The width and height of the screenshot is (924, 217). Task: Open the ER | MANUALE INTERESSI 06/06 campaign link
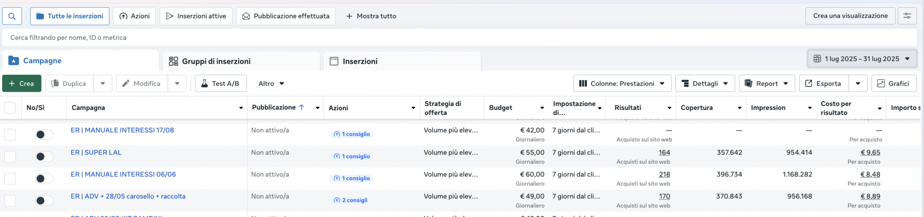coord(123,174)
